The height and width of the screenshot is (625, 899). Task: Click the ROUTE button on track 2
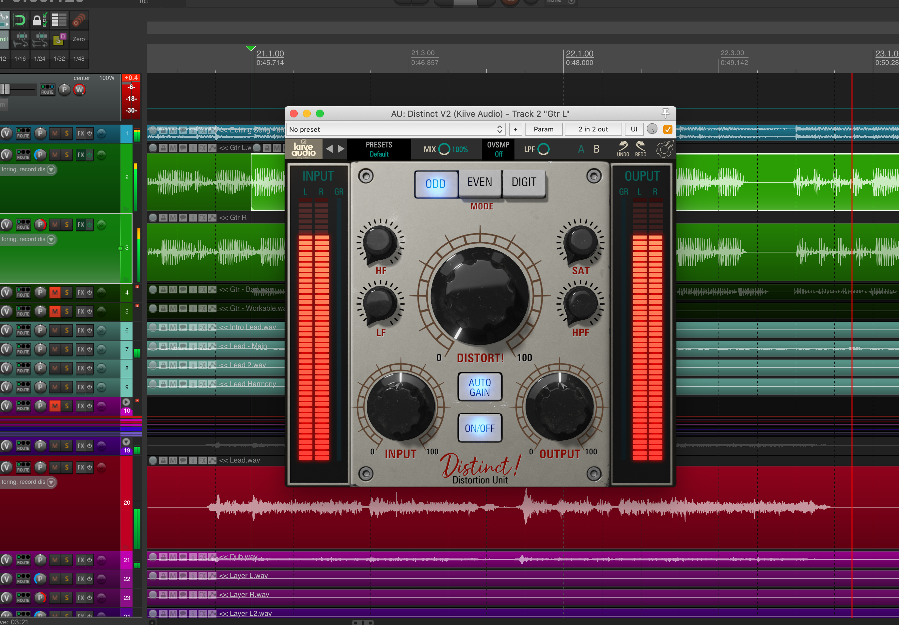click(x=23, y=155)
